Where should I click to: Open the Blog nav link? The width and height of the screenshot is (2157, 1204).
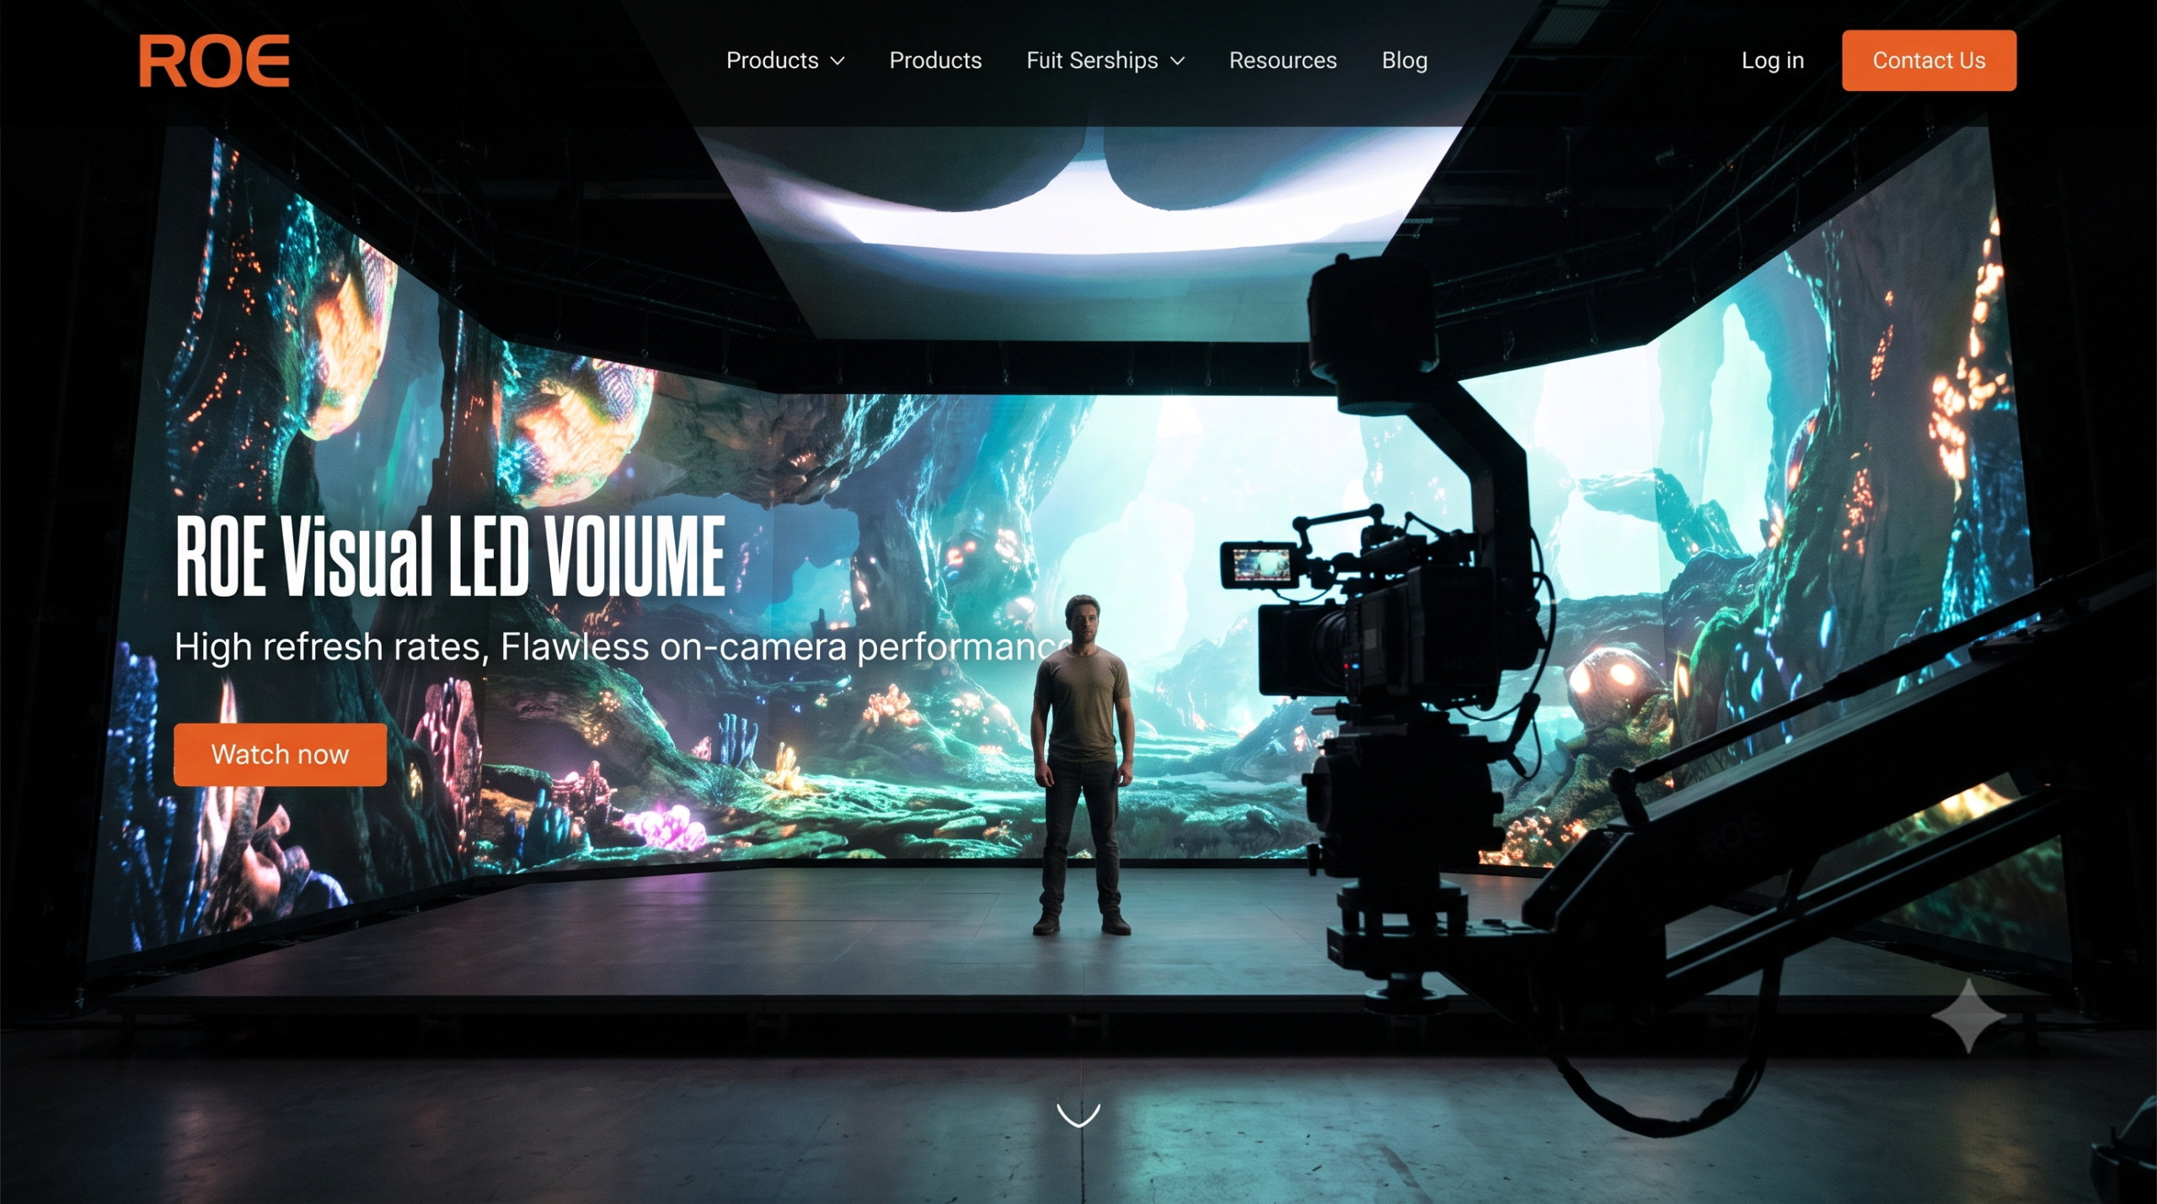(1405, 61)
